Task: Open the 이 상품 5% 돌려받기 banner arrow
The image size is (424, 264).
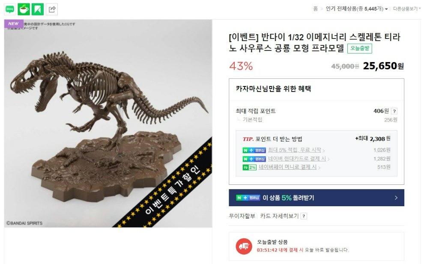Action: 396,198
